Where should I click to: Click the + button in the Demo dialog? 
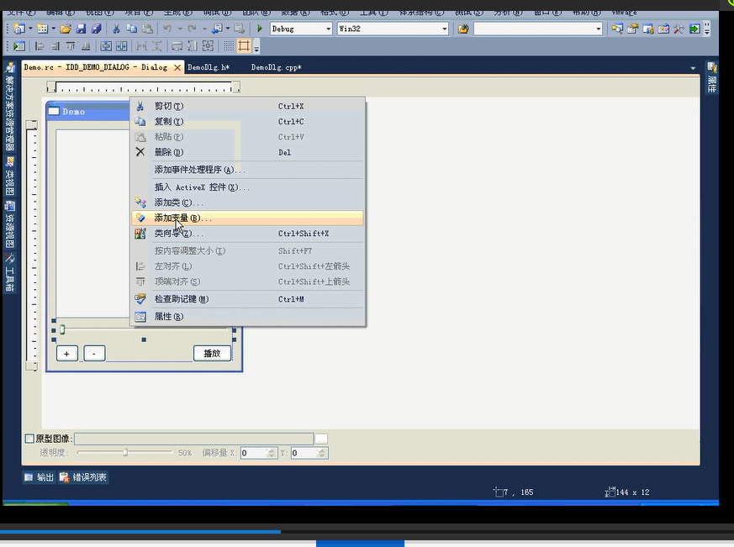pyautogui.click(x=67, y=354)
